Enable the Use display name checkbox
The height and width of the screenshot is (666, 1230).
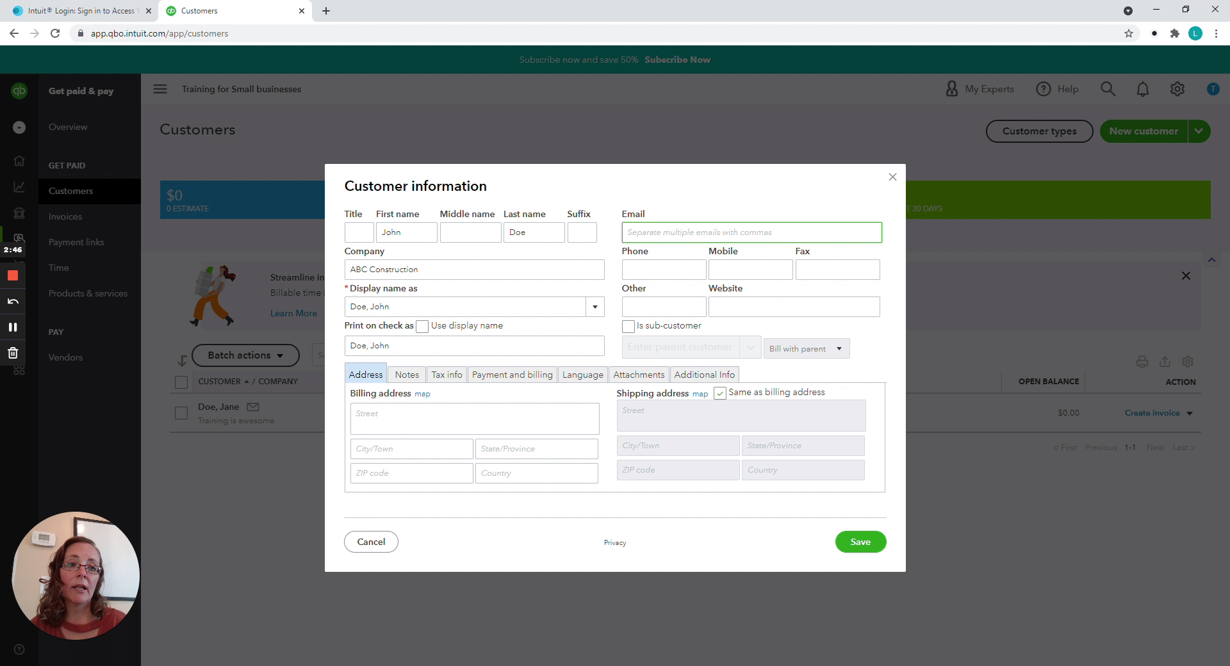pos(422,327)
